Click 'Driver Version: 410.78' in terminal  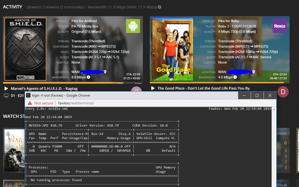click(x=97, y=125)
